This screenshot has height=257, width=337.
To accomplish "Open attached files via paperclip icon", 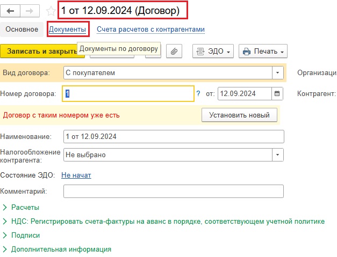I will click(174, 51).
